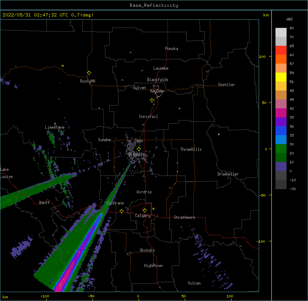Click the white plus marker northeast of Drumheller
The image size is (308, 301).
(219, 134)
